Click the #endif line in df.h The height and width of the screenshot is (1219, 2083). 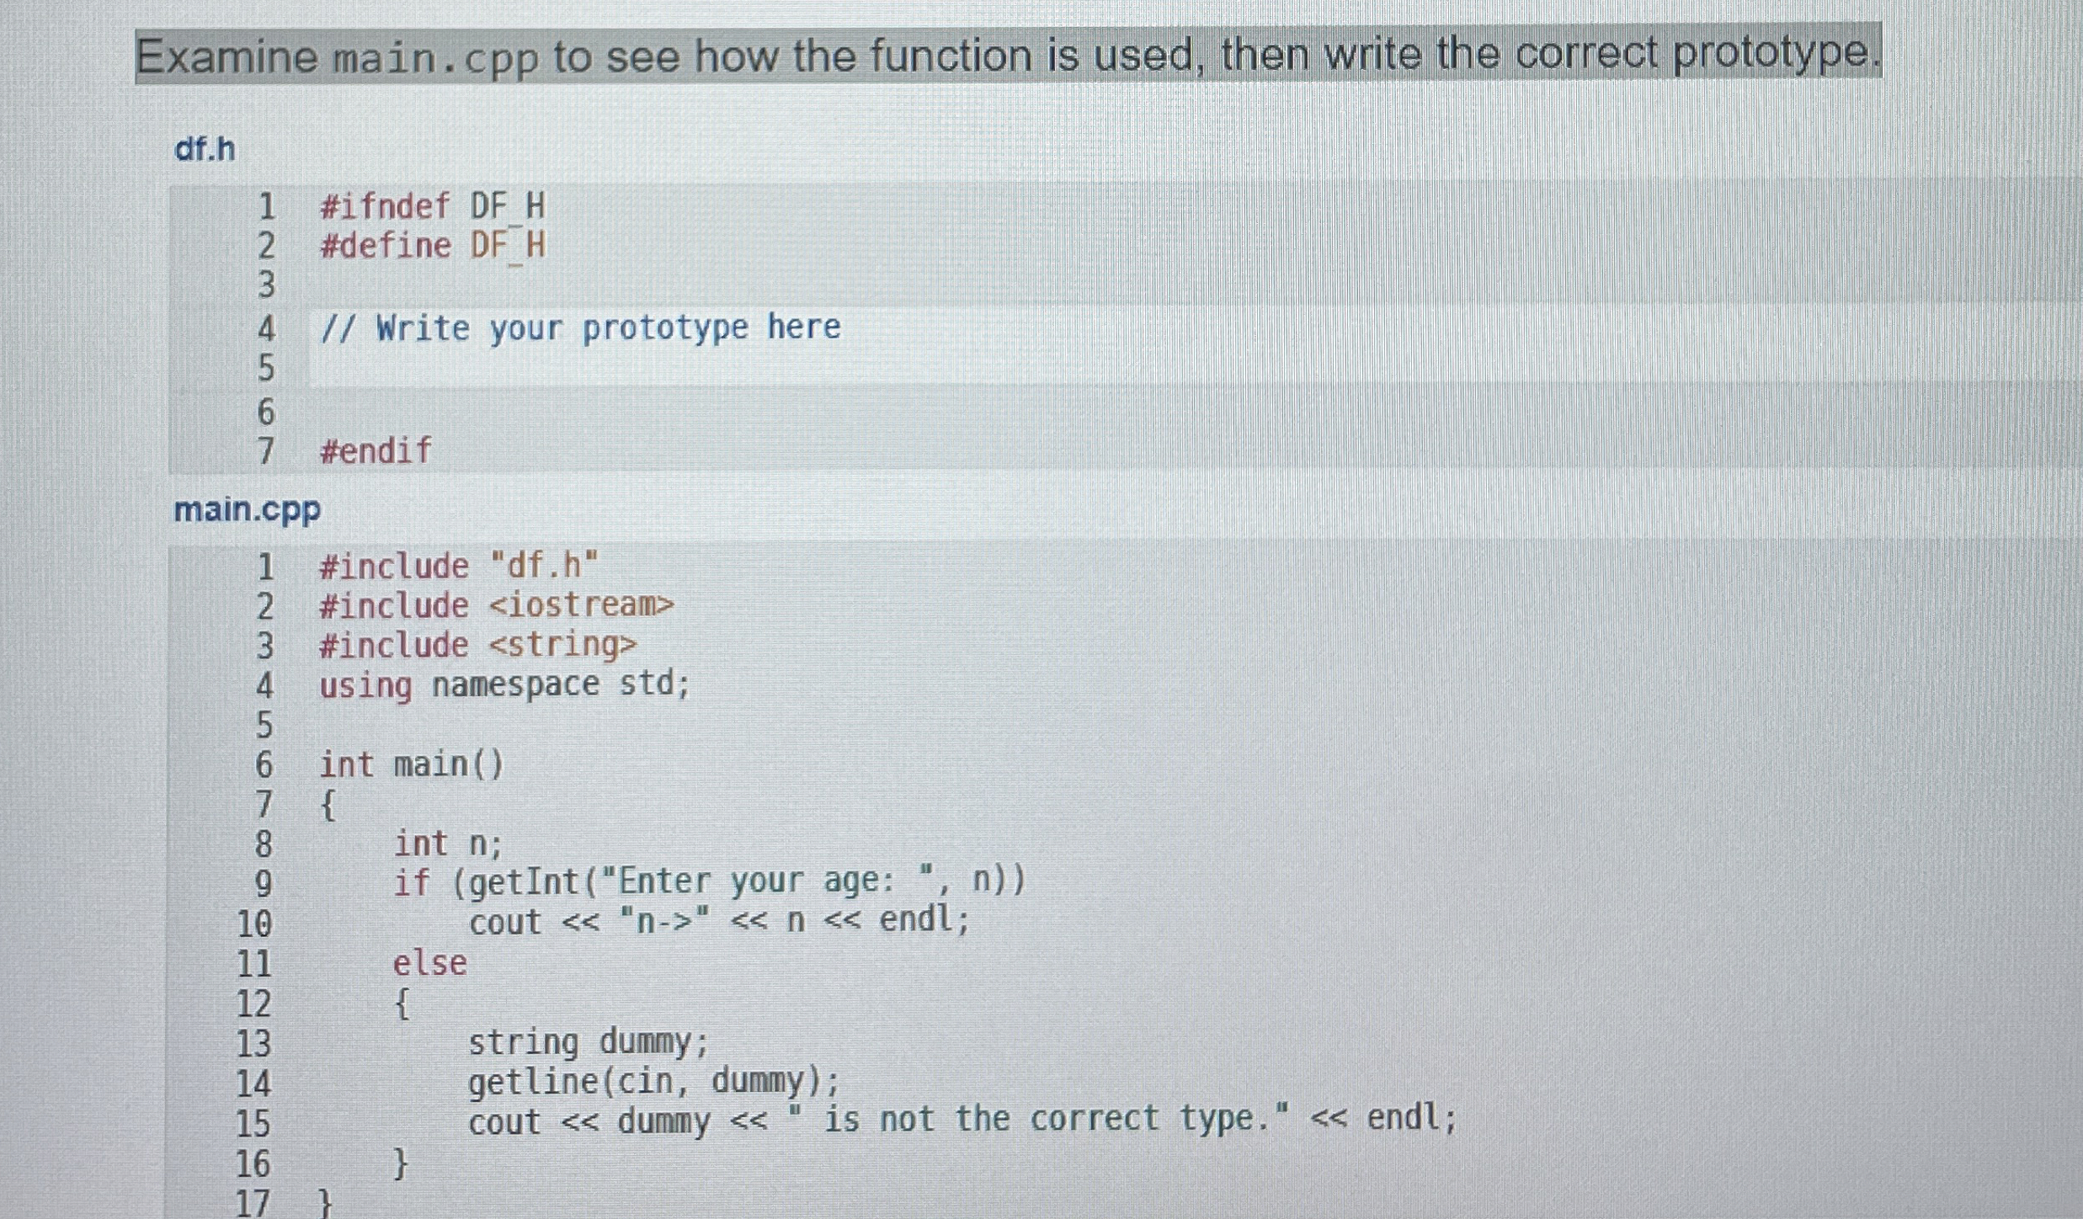[x=376, y=450]
